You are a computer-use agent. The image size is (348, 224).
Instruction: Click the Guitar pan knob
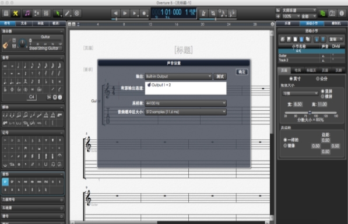[x=22, y=43]
